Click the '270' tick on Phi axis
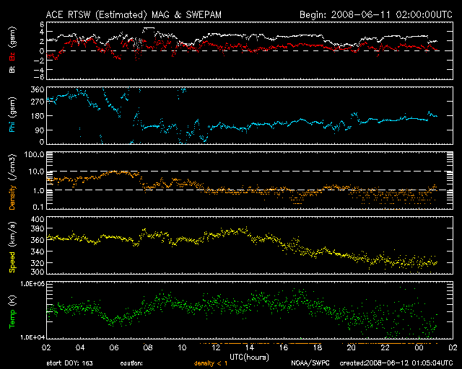This screenshot has height=369, width=462. pos(38,102)
